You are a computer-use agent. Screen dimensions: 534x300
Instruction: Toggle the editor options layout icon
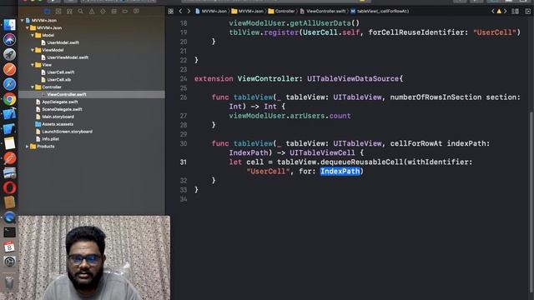(x=516, y=11)
